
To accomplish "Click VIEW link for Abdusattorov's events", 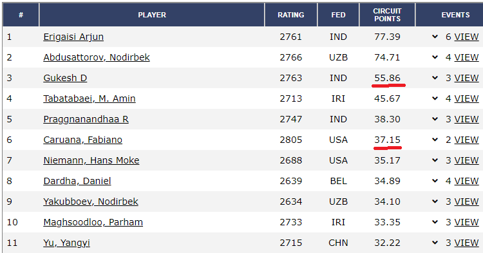I will [x=466, y=57].
